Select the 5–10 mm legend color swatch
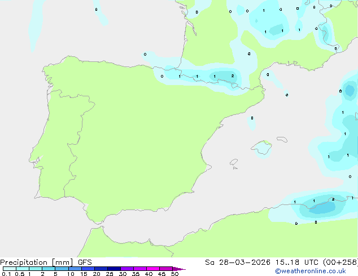This screenshot has height=276, width=358. pos(62,269)
